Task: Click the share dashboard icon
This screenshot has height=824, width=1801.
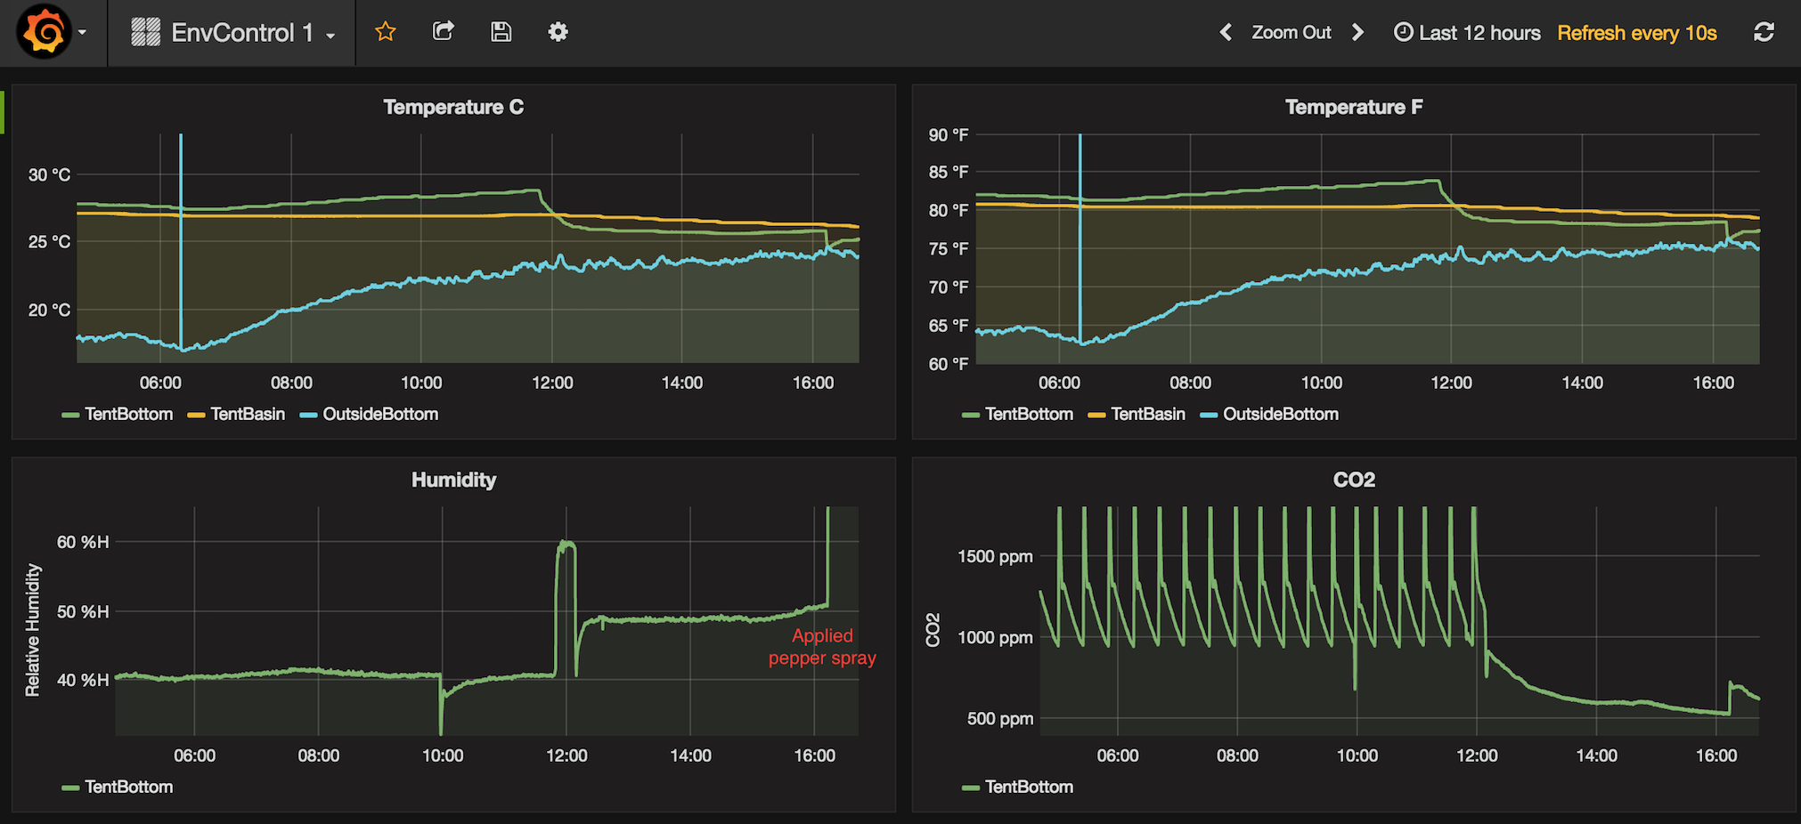Action: (x=443, y=32)
